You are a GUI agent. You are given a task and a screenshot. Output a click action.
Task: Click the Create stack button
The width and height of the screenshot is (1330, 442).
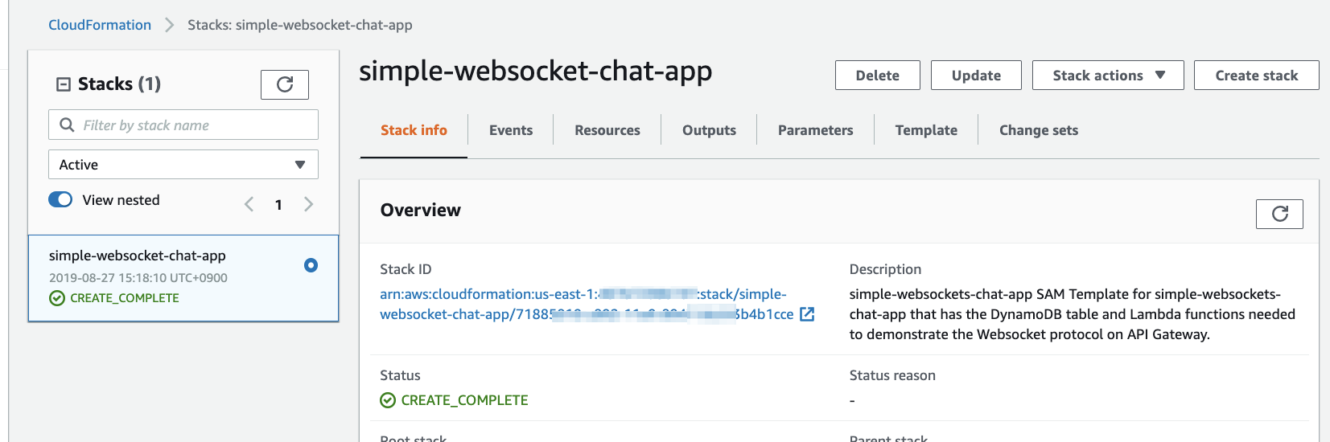point(1256,76)
